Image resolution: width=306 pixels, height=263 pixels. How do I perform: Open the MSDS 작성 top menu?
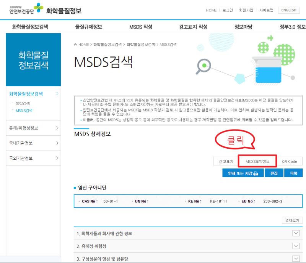[x=141, y=27]
